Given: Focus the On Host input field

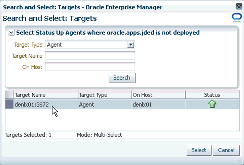Looking at the screenshot, I should click(90, 67).
